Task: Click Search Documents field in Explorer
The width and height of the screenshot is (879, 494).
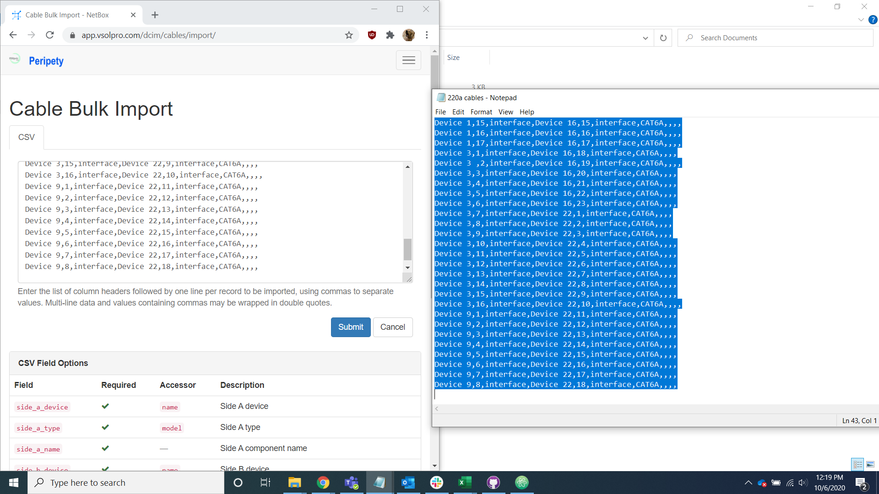Action: [776, 38]
